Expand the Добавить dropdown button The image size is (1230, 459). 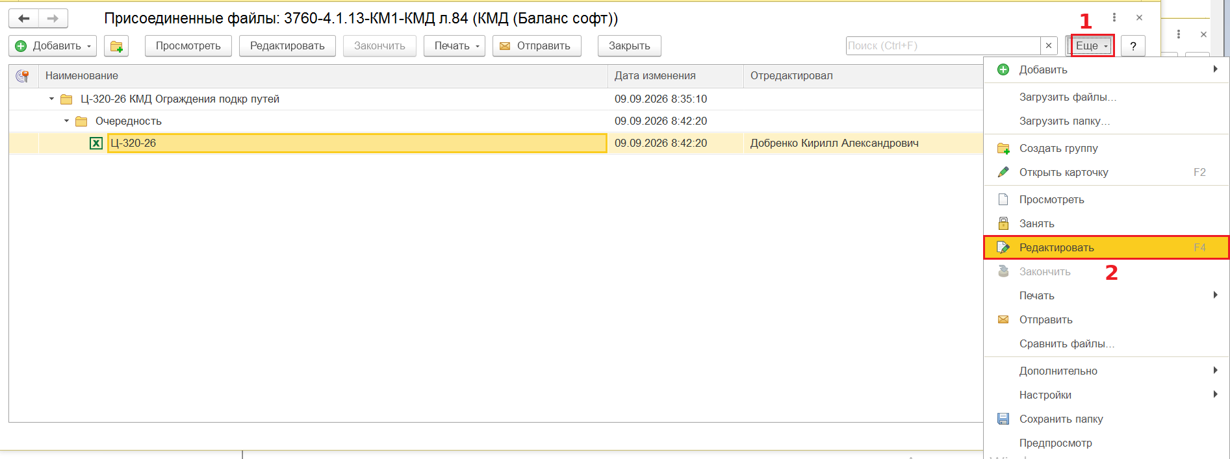click(53, 46)
